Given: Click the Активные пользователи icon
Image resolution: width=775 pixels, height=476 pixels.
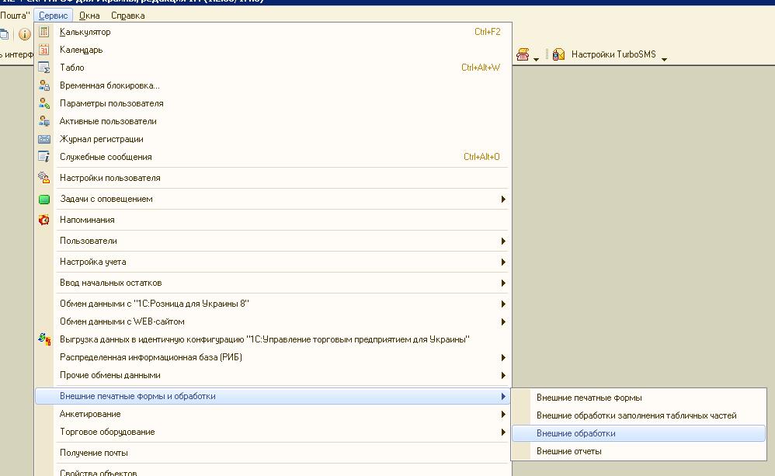Looking at the screenshot, I should (44, 120).
